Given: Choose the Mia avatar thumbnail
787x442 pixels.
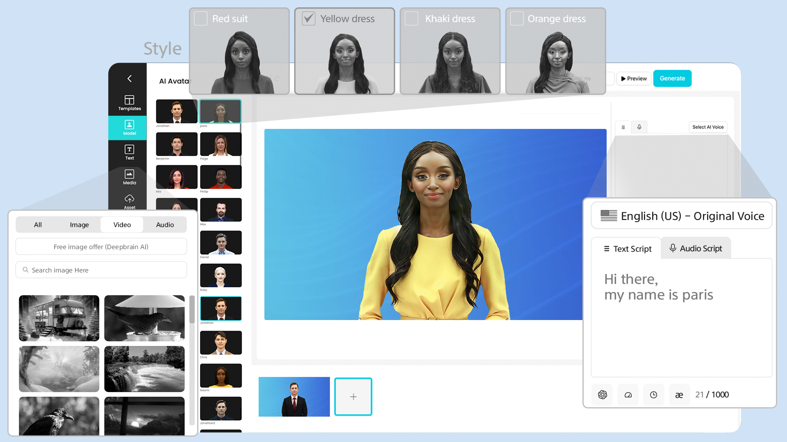Looking at the screenshot, I should pos(177,177).
